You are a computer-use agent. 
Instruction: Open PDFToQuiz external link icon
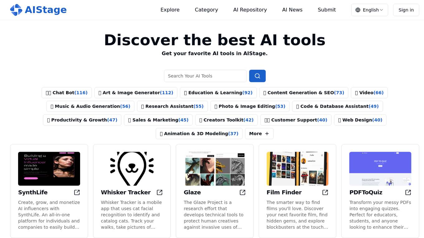coord(408,193)
